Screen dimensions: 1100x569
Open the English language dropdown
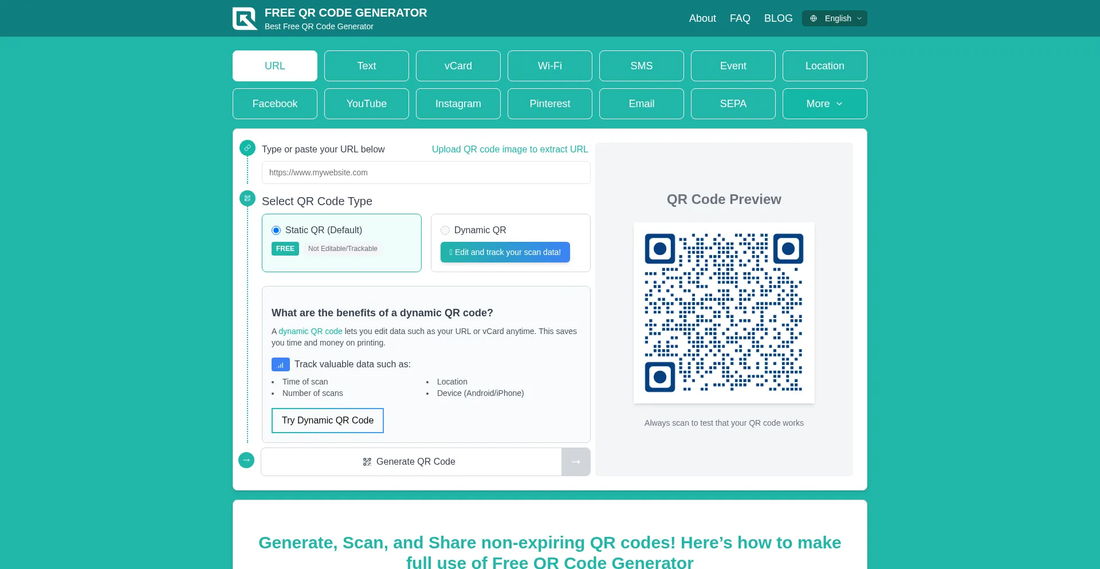point(835,18)
